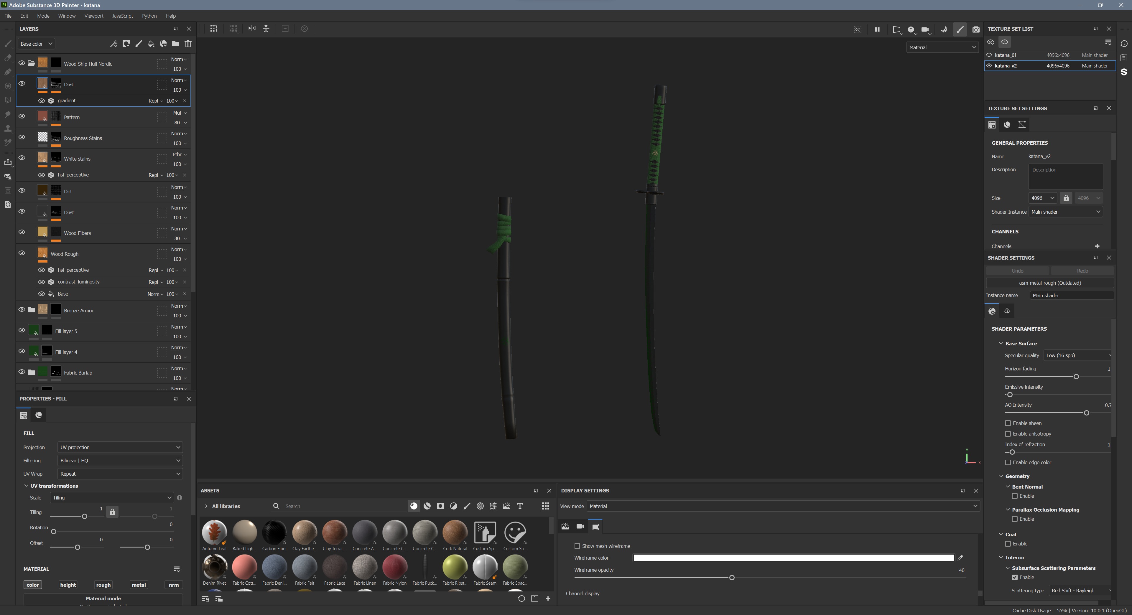The height and width of the screenshot is (615, 1132).
Task: Open the Shader Instance dropdown
Action: click(1066, 212)
